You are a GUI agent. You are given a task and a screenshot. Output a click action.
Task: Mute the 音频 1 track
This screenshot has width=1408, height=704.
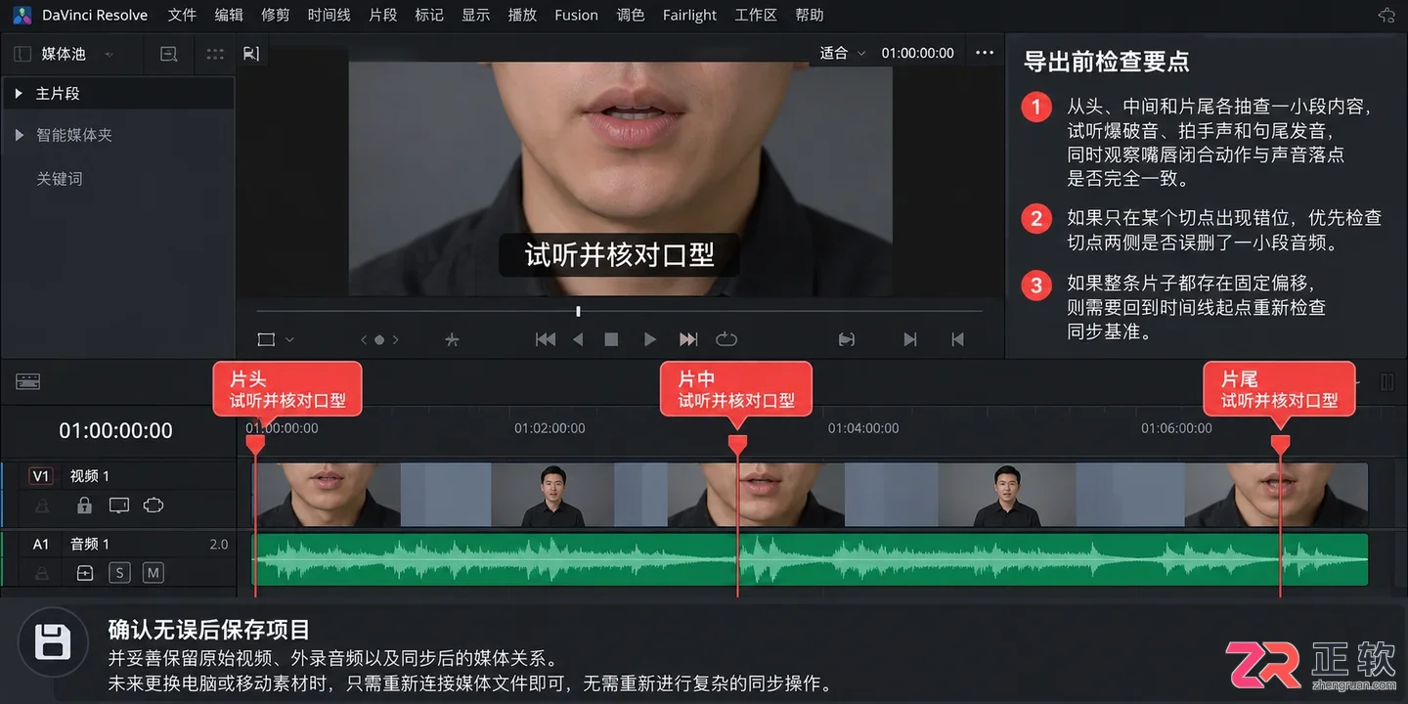click(x=153, y=573)
